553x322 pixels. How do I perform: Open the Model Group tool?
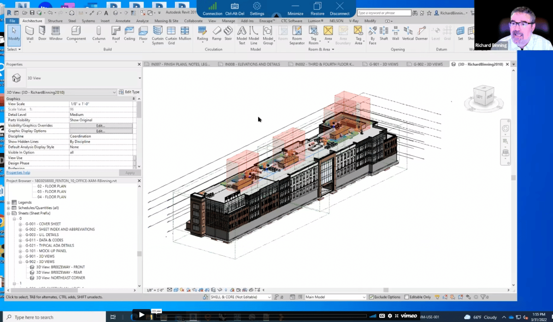pyautogui.click(x=268, y=35)
